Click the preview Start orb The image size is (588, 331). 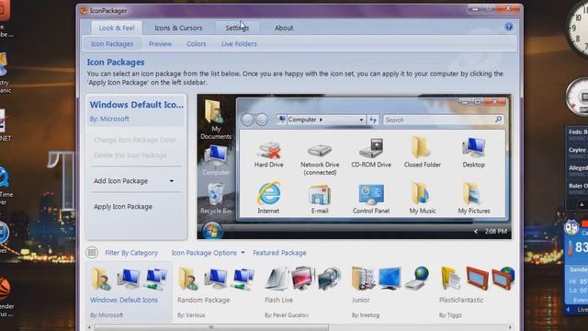[212, 231]
